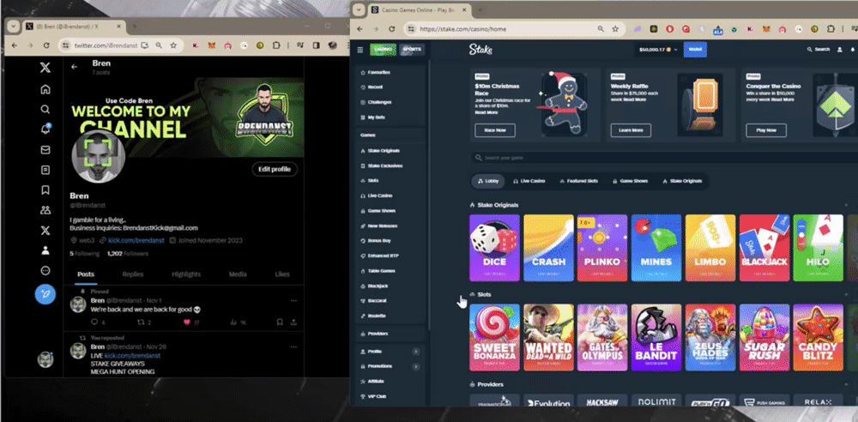The height and width of the screenshot is (422, 858).
Task: Click back arrow beside Bren header
Action: [x=75, y=67]
